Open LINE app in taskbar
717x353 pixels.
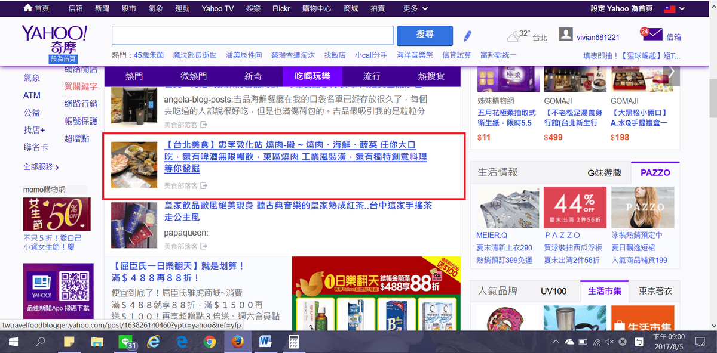point(125,342)
